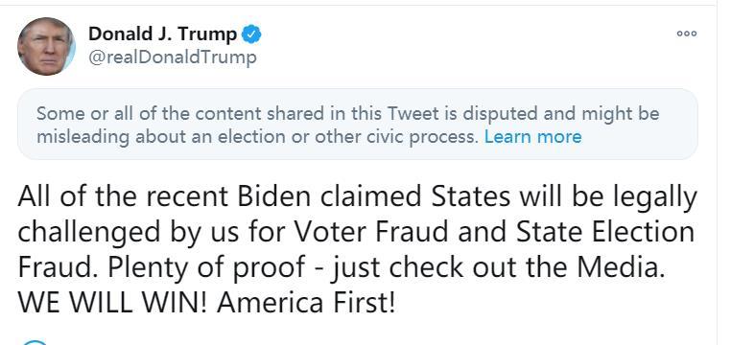Click the word "Tweet" in the notice
Viewport: 731px width, 345px height.
(413, 114)
